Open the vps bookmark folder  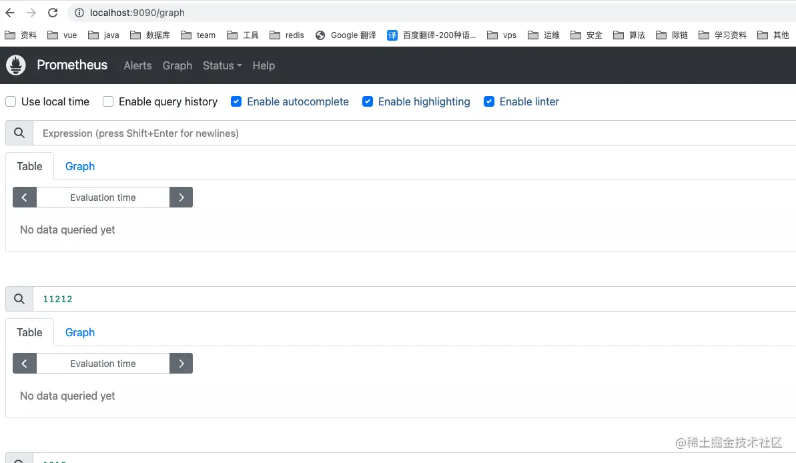click(x=502, y=35)
